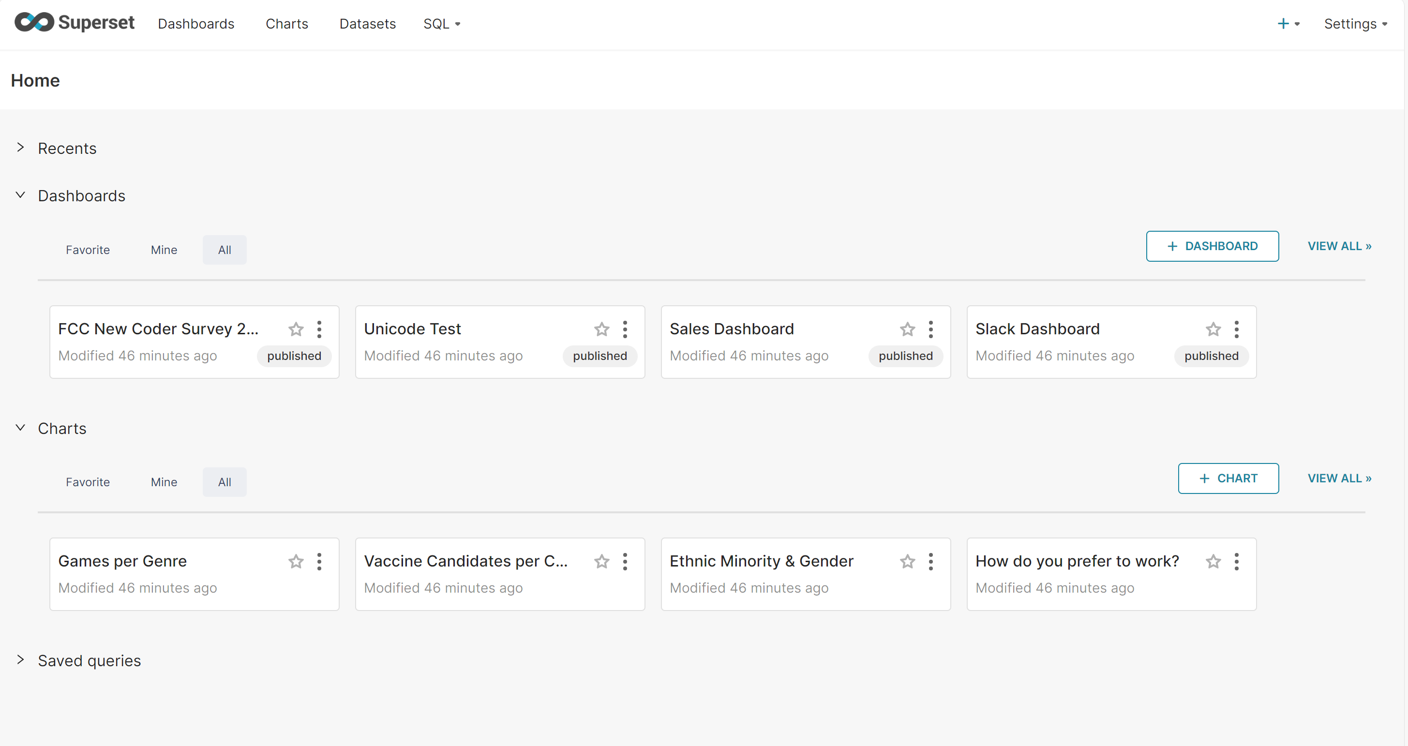Open How do you prefer to work? card
The height and width of the screenshot is (746, 1408).
click(x=1077, y=561)
